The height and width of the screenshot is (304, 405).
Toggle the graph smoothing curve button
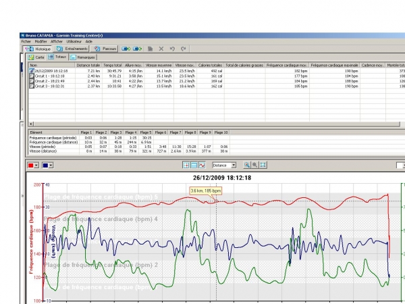(x=202, y=166)
